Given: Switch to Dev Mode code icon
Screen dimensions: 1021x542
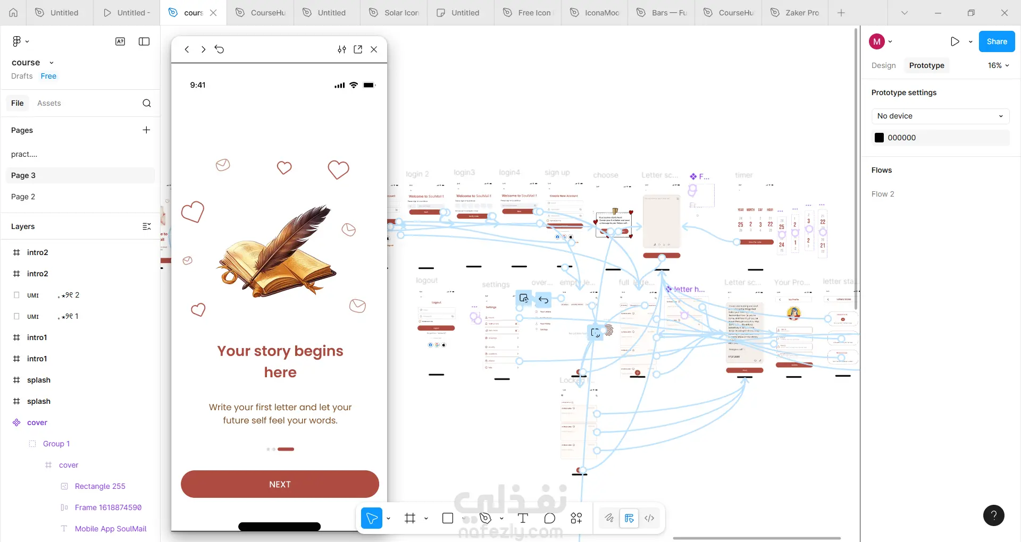Looking at the screenshot, I should [x=649, y=518].
